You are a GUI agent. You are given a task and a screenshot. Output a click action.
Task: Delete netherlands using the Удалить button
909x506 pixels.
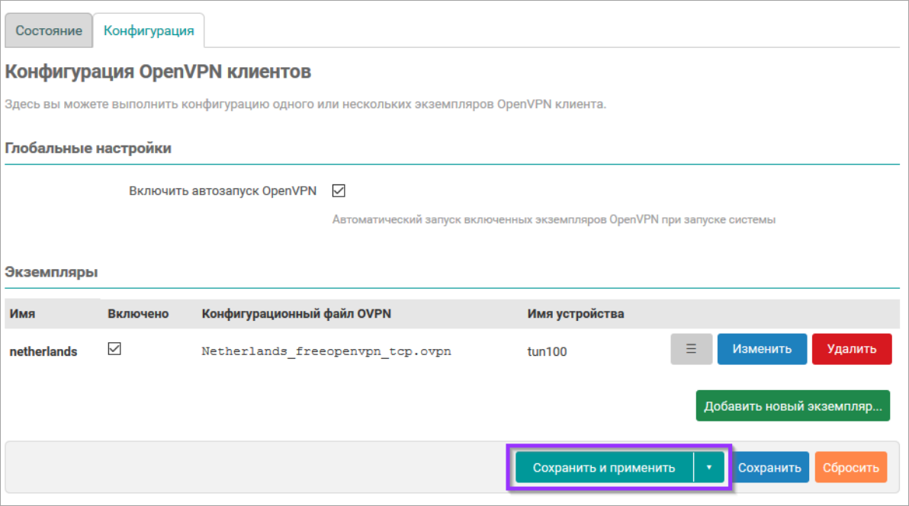851,349
